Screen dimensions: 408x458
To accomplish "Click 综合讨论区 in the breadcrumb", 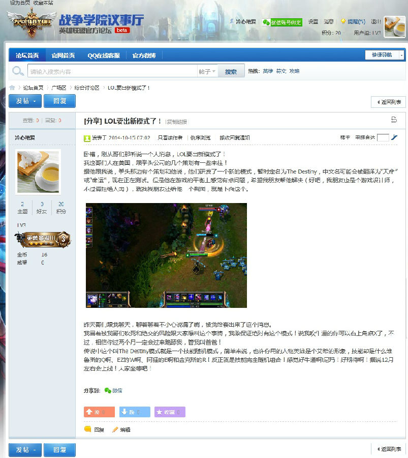I will click(x=87, y=88).
